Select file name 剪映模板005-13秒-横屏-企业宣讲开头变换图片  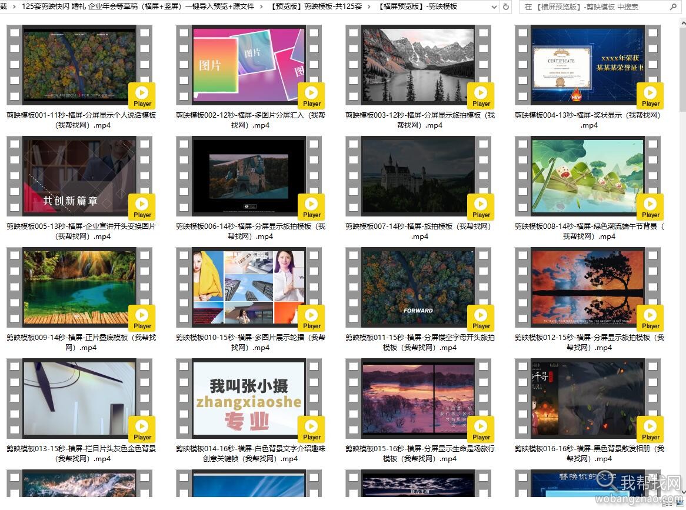click(81, 231)
